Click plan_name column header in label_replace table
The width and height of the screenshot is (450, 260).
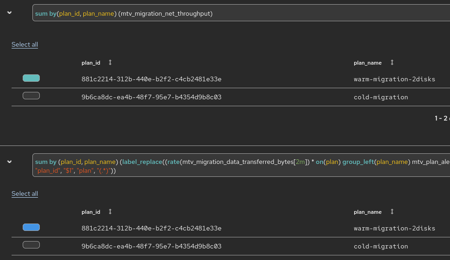(368, 212)
